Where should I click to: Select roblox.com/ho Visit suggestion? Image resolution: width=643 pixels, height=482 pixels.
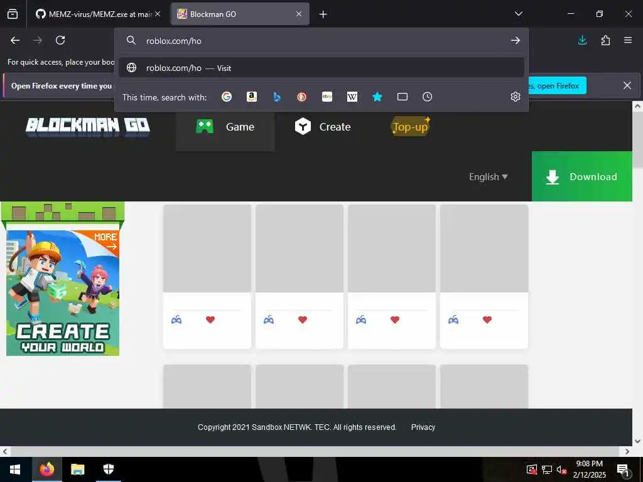click(x=321, y=68)
